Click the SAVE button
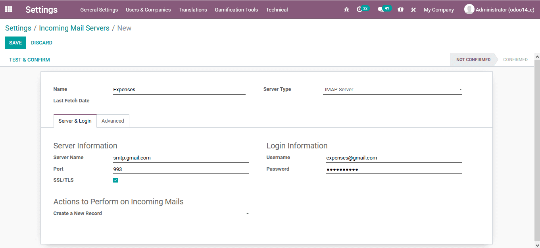Viewport: 540px width, 248px height. (x=15, y=43)
